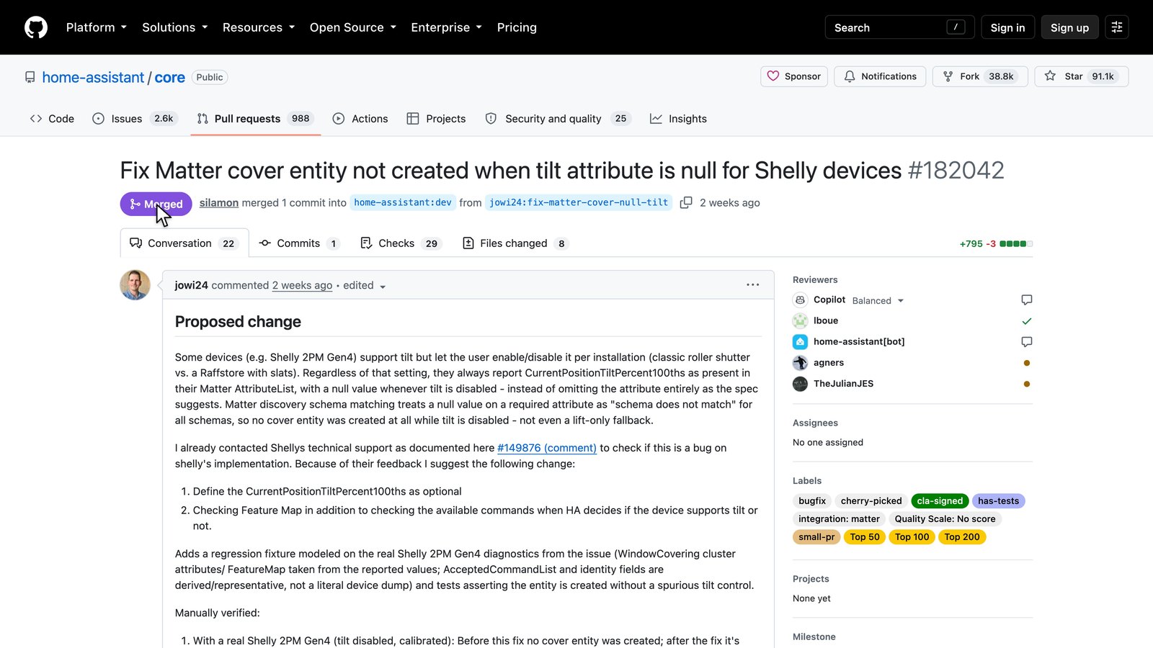Open the Files changed tab
Screen dimensions: 1153x648
515,243
